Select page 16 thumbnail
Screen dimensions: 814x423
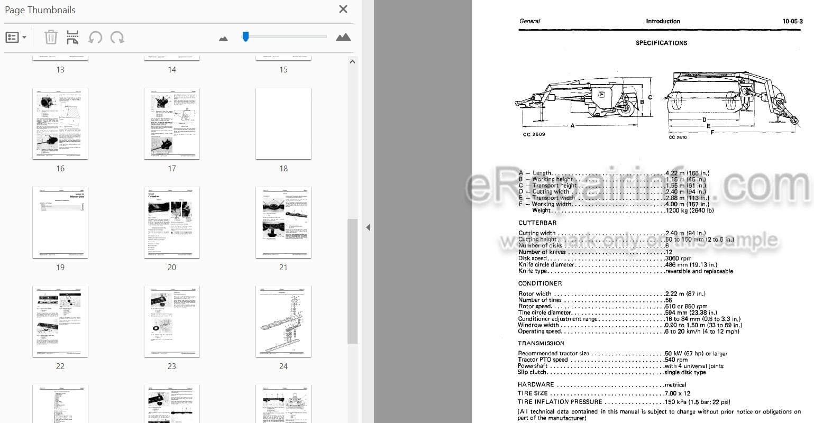pyautogui.click(x=60, y=123)
